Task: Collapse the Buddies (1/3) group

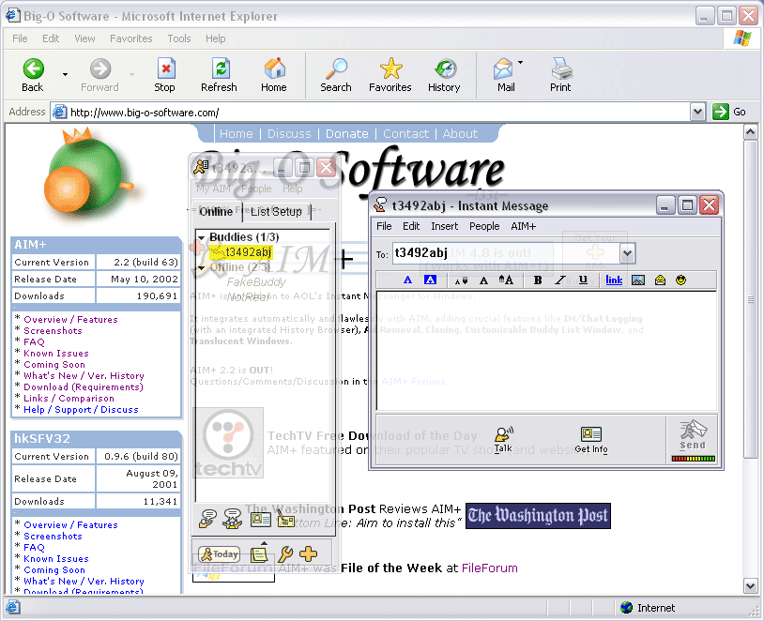Action: coord(201,237)
